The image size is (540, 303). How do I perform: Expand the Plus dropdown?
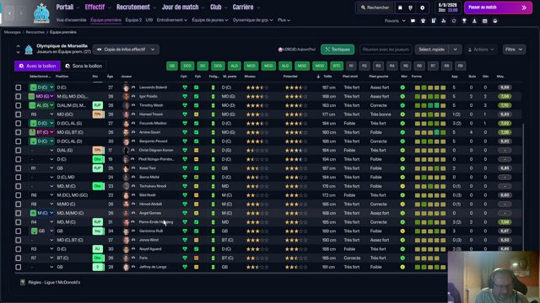283,20
